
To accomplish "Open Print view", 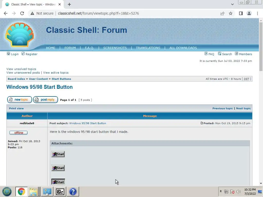I will 16,109.
